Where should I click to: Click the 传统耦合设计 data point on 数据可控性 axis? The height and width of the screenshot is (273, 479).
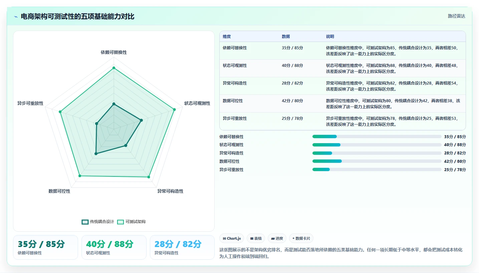tap(96, 154)
